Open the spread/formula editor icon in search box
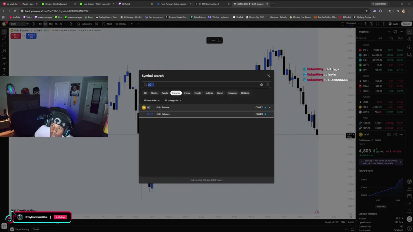This screenshot has height=232, width=413. point(268,85)
